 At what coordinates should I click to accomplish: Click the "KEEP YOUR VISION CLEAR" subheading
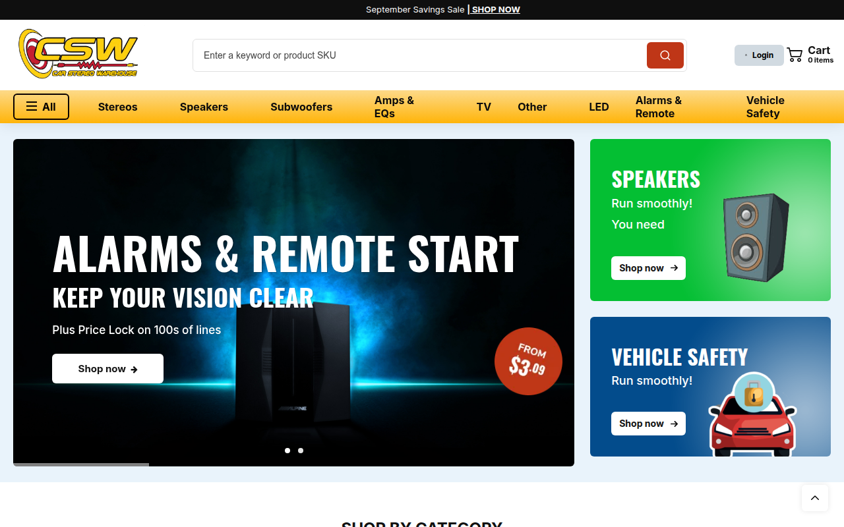(183, 298)
